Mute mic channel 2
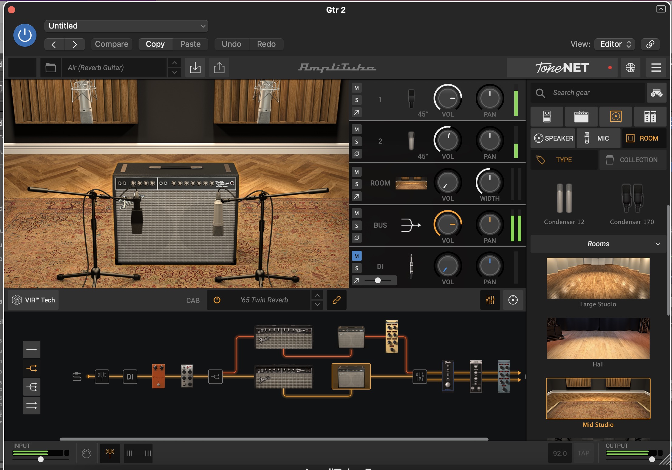Viewport: 672px width, 470px height. pyautogui.click(x=357, y=130)
